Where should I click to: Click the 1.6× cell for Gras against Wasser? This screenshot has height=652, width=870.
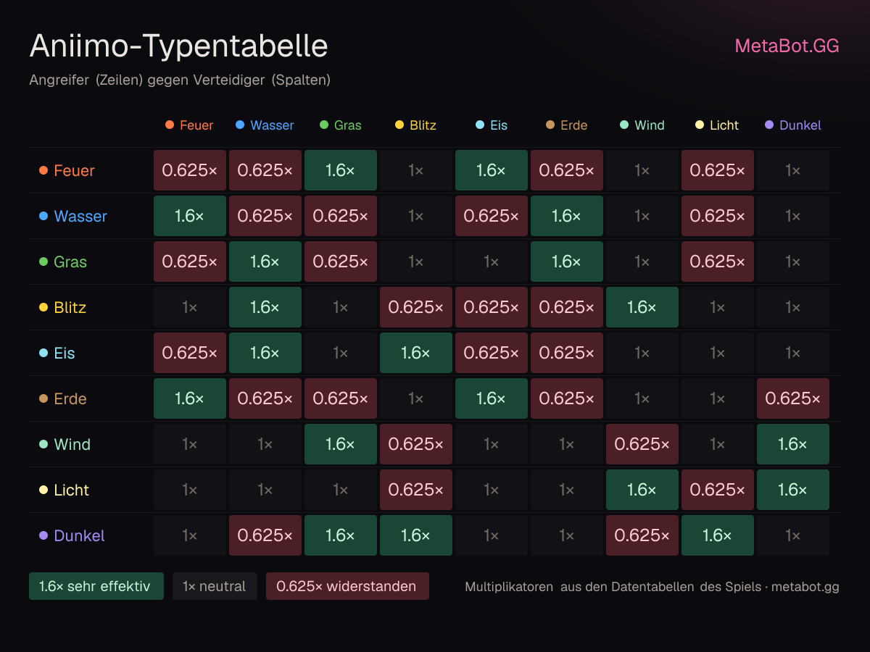[x=265, y=262]
